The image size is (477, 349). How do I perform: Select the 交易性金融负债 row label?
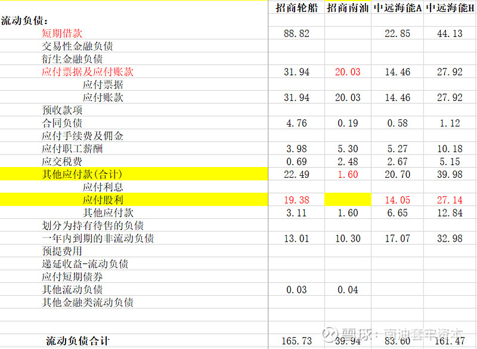[78, 47]
